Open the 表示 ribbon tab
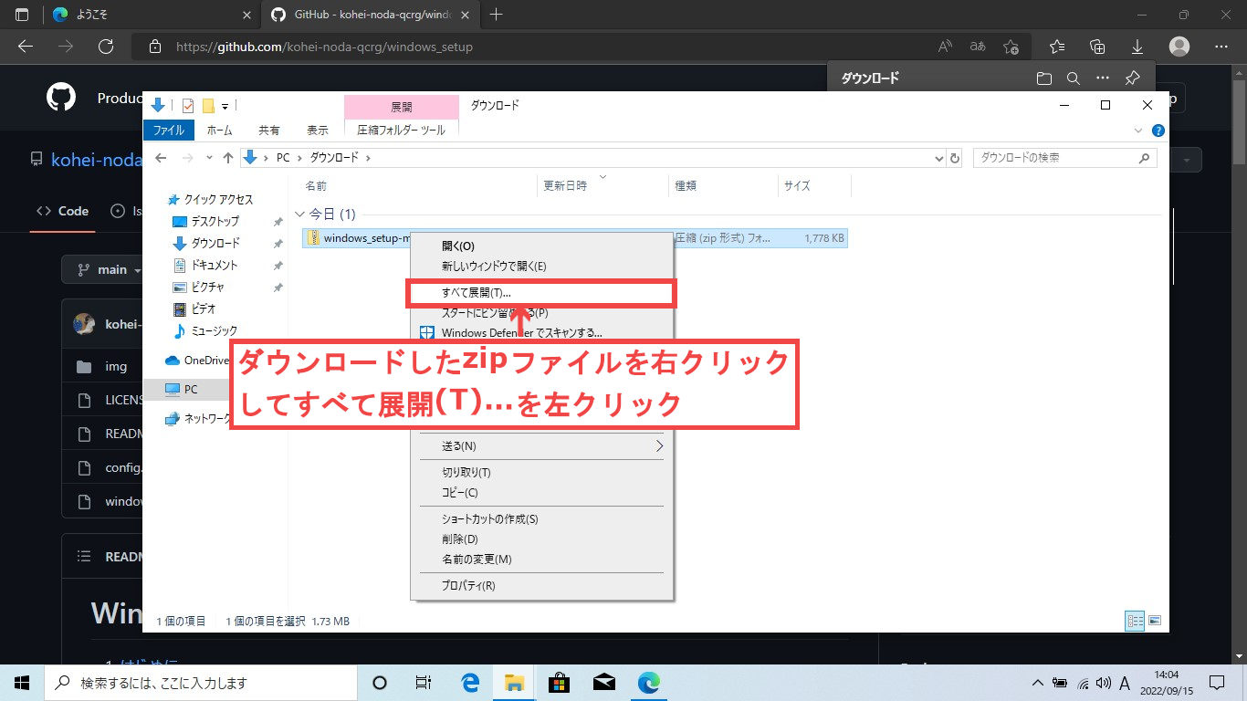 point(318,131)
